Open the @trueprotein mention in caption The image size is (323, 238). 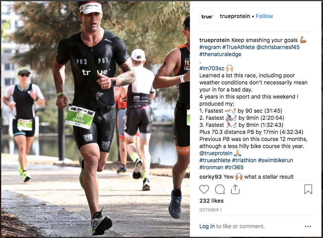click(216, 153)
